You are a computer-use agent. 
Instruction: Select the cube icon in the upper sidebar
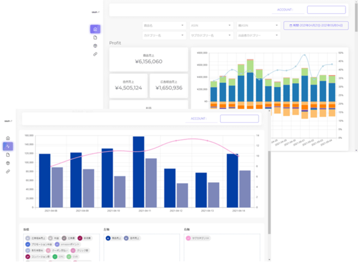[95, 46]
